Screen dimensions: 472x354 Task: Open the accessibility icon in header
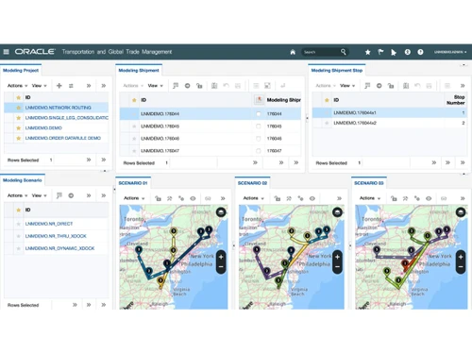[407, 52]
